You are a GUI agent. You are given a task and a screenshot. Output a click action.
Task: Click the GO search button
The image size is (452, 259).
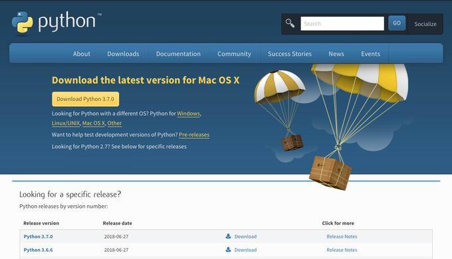click(397, 23)
